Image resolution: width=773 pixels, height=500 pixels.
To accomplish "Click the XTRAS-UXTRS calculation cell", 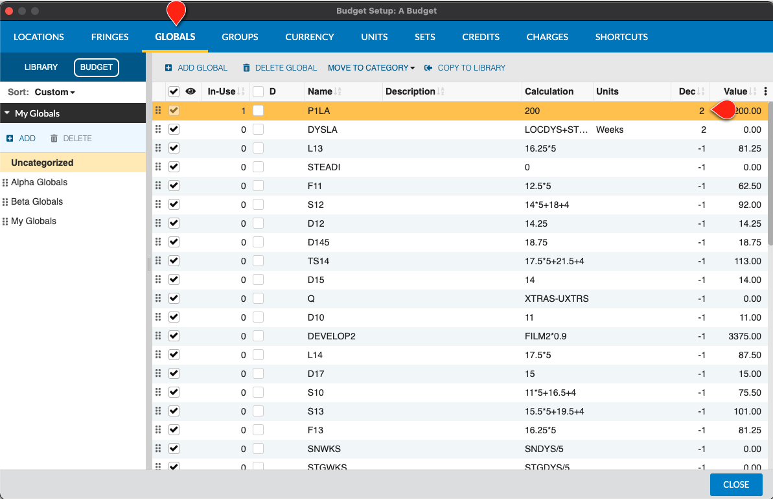I will [557, 299].
